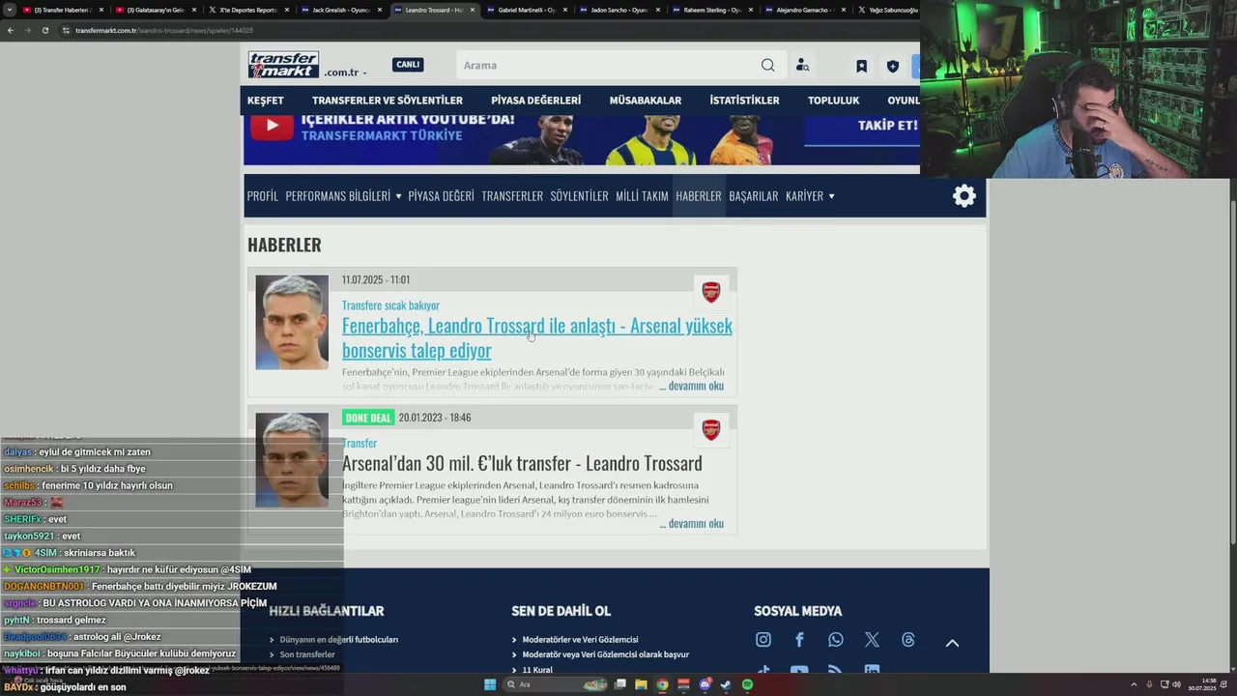Viewport: 1237px width, 696px height.
Task: Click Arsenal crest on second news item
Action: (711, 430)
